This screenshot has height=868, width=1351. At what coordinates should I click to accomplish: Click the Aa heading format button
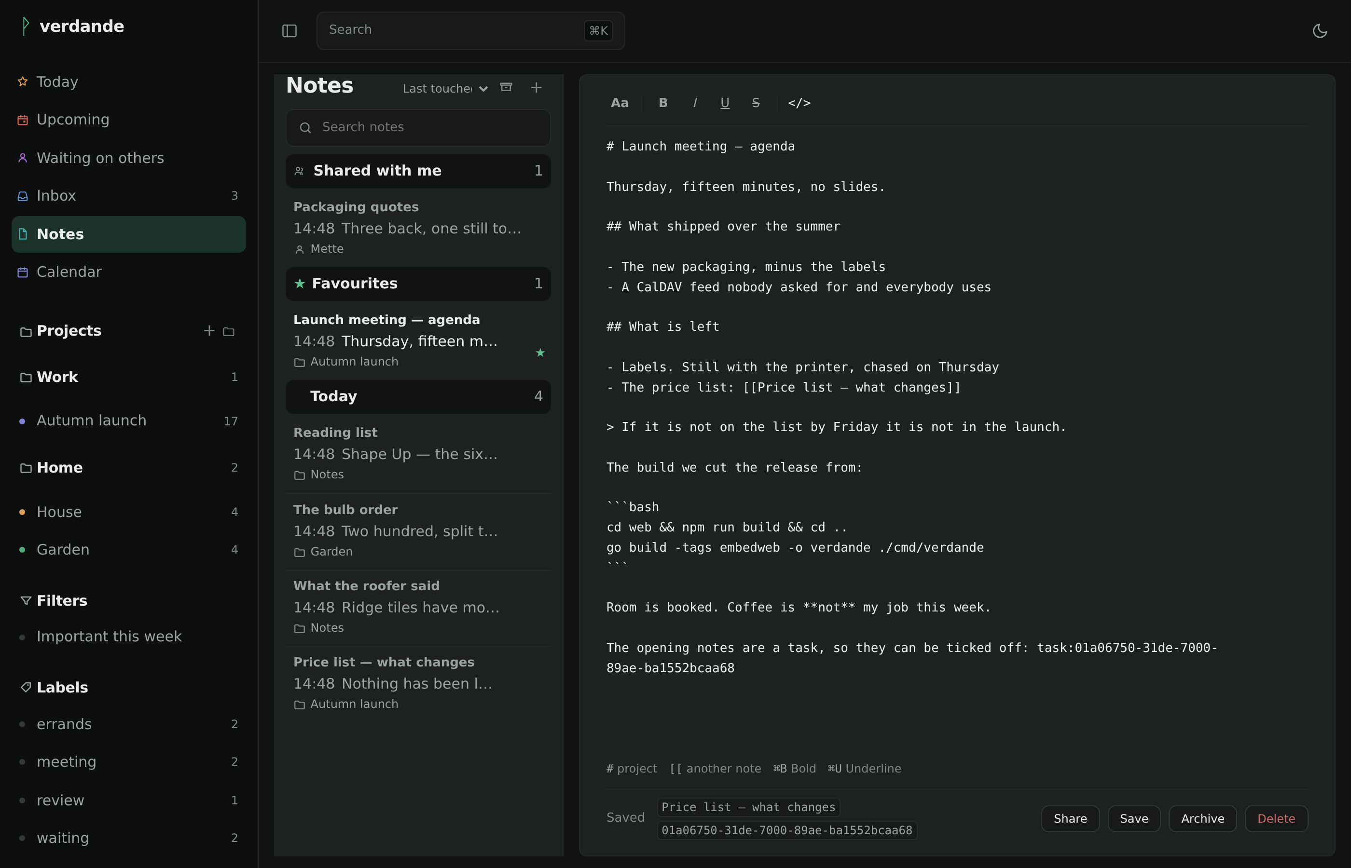tap(619, 103)
